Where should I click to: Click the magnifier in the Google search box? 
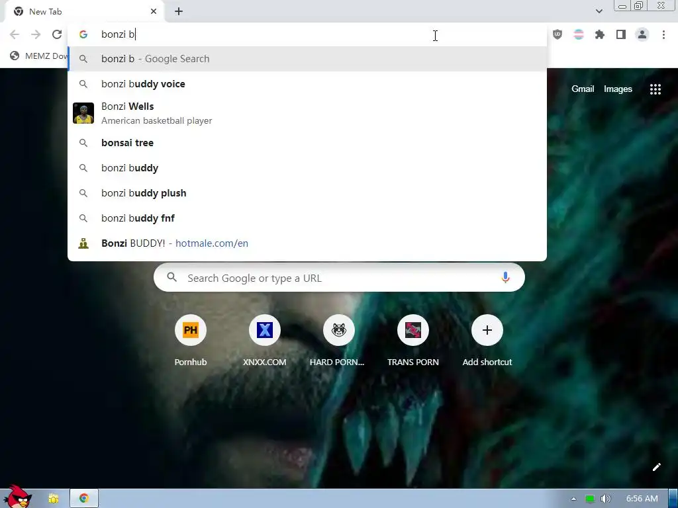coord(172,277)
